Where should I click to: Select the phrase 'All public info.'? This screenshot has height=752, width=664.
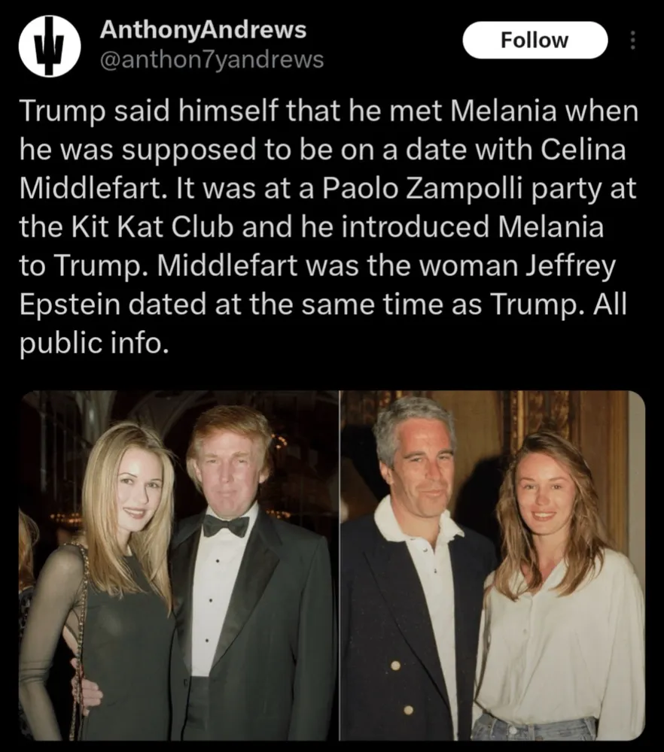(x=323, y=323)
